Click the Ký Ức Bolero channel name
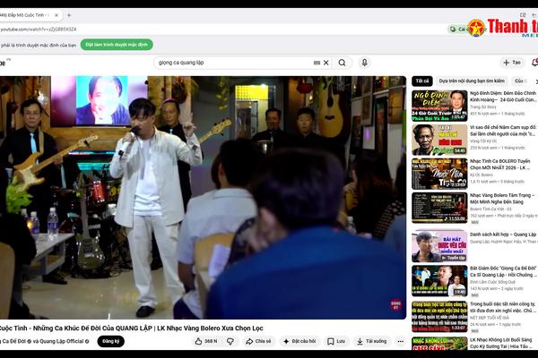538x358 pixels. (481, 175)
